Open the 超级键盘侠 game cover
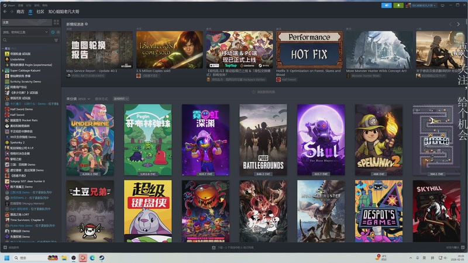Viewport: 468px width, 263px height. pos(148,211)
